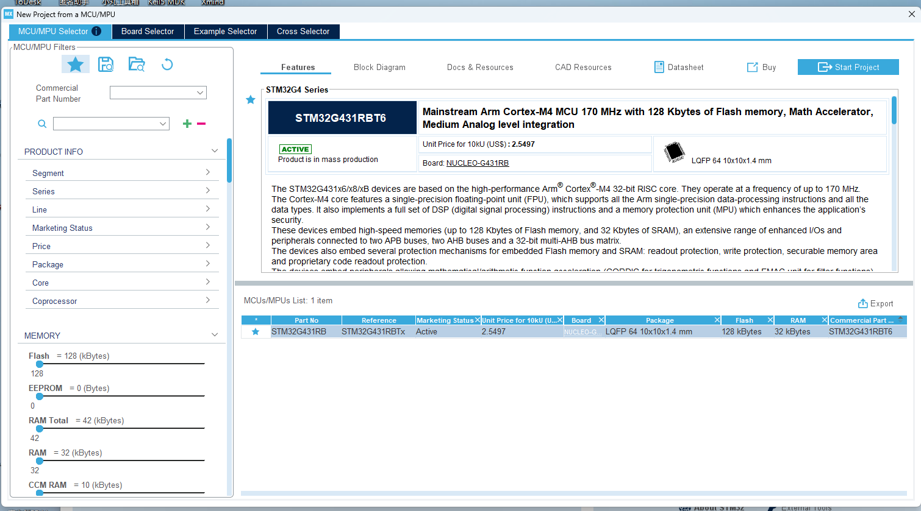This screenshot has height=511, width=921.
Task: Remove the Package column
Action: coord(717,320)
